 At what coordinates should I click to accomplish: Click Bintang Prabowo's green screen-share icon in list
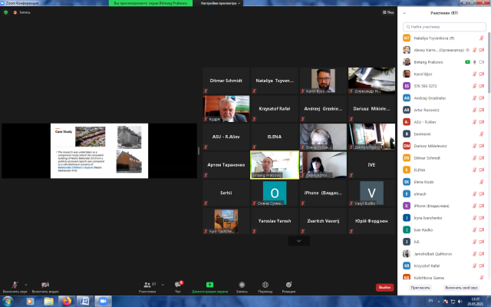point(467,62)
